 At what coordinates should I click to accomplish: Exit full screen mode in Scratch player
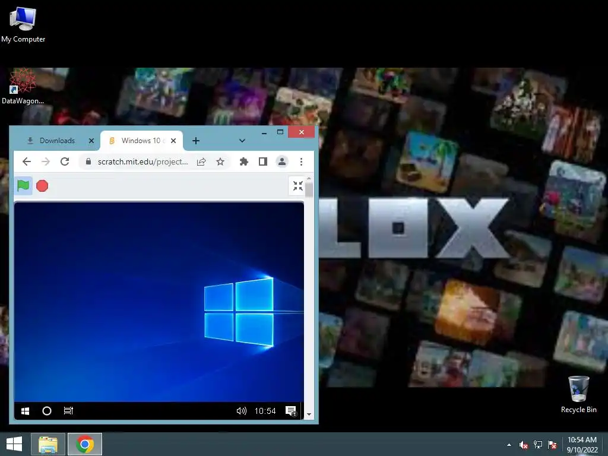[x=298, y=186]
